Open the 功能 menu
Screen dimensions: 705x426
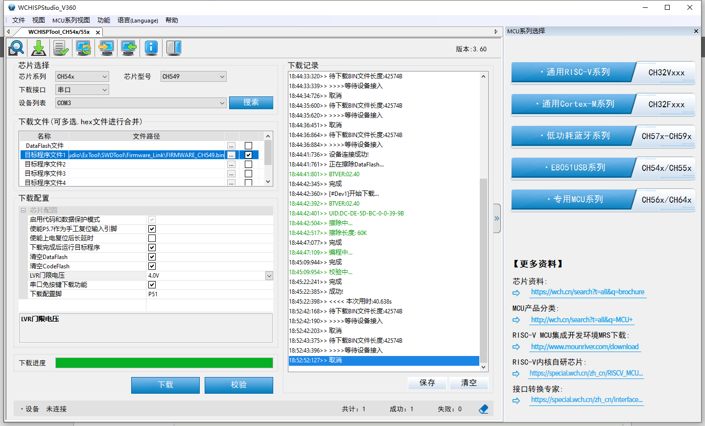click(x=104, y=20)
